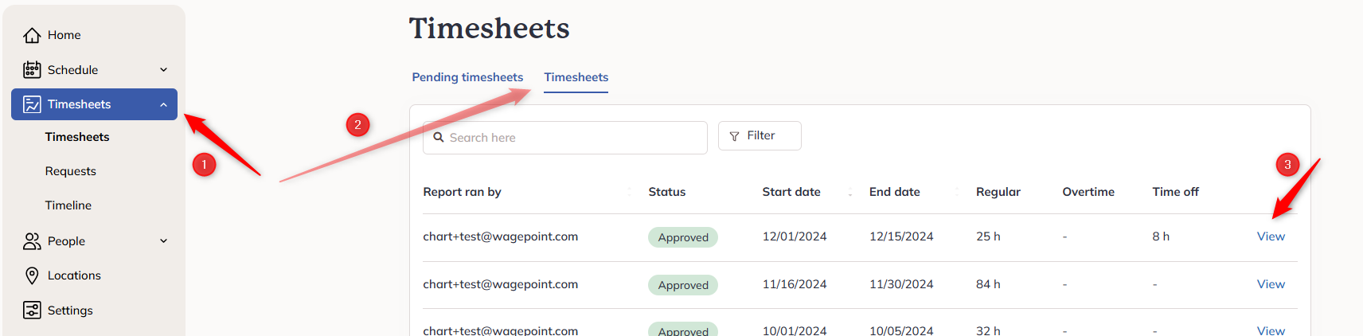The image size is (1363, 336).
Task: Click the Settings icon in sidebar
Action: pos(32,311)
